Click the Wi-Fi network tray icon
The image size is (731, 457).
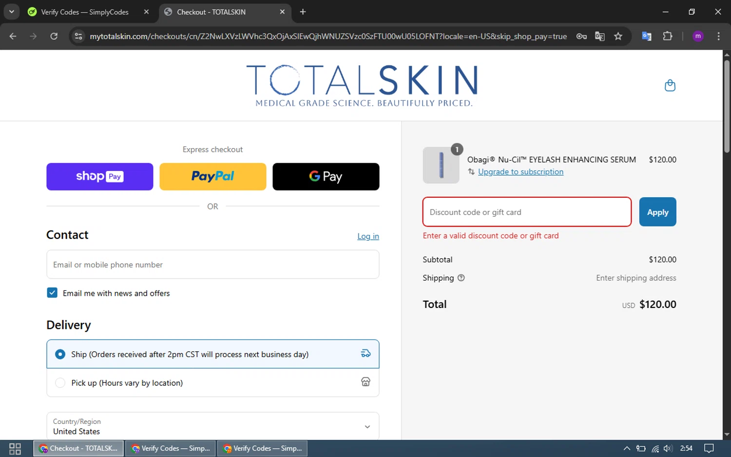(655, 449)
